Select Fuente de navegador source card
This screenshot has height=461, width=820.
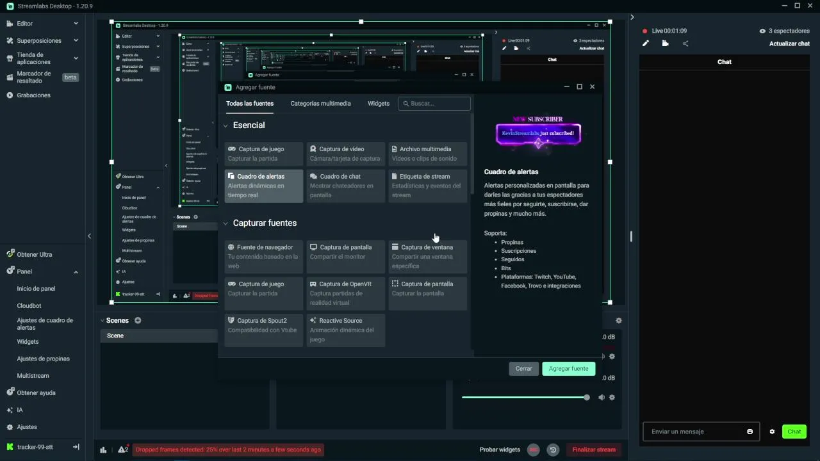[x=264, y=257]
